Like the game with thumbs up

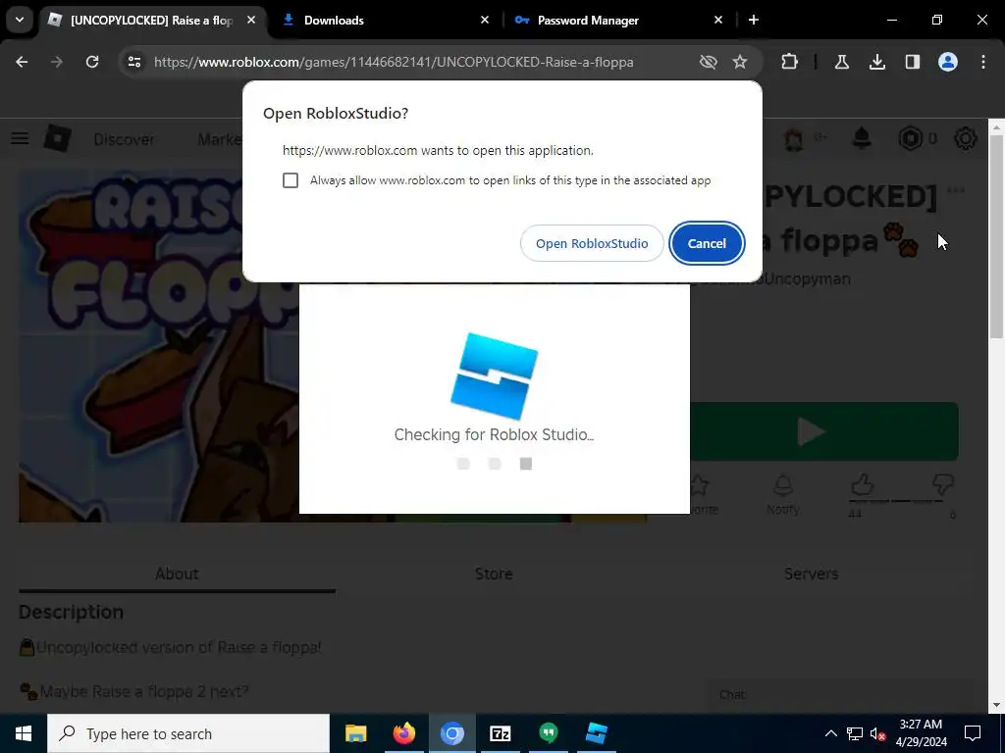[x=862, y=486]
